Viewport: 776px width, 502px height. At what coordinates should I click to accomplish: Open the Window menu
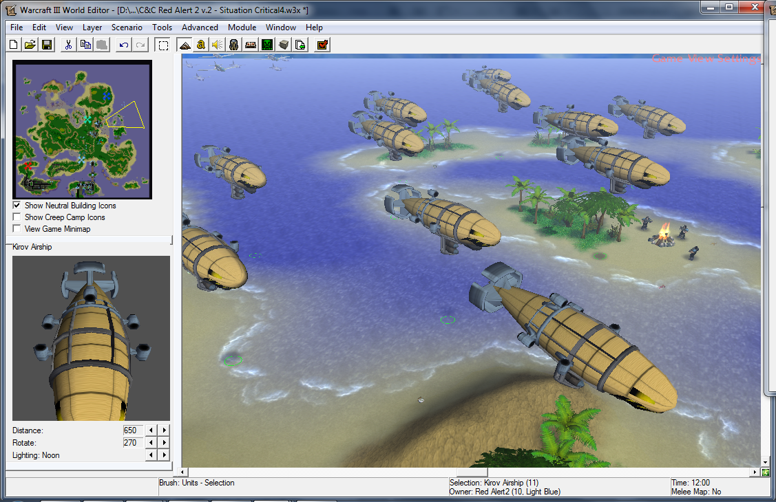coord(281,28)
